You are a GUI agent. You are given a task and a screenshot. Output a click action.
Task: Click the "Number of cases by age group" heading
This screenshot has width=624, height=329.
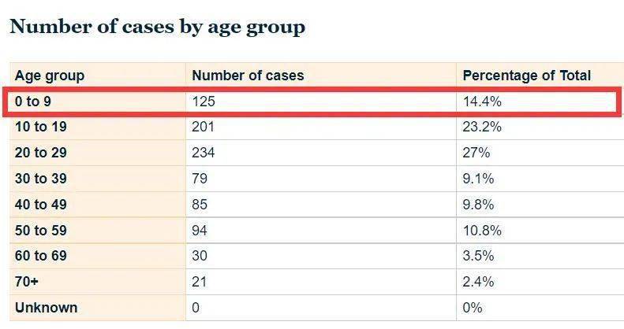(x=157, y=27)
